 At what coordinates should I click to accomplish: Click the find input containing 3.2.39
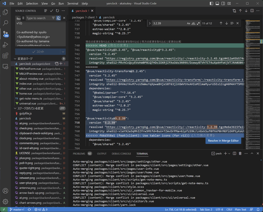[x=168, y=23]
